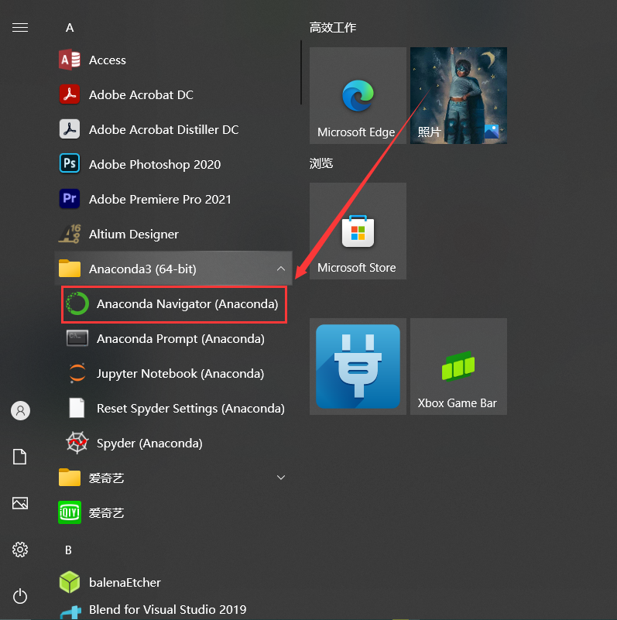Image resolution: width=617 pixels, height=620 pixels.
Task: Open the Pictures sidebar icon
Action: [x=20, y=503]
